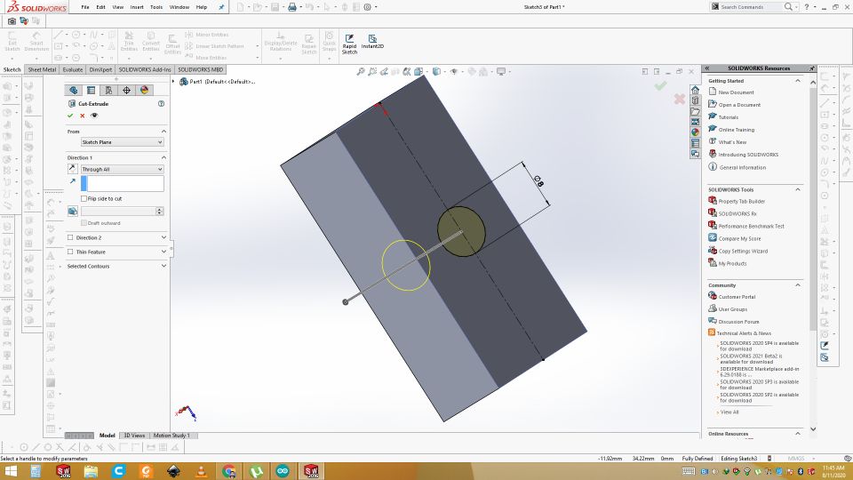Open the ConfigurationManager tab icon
This screenshot has height=480, width=853.
click(x=108, y=91)
